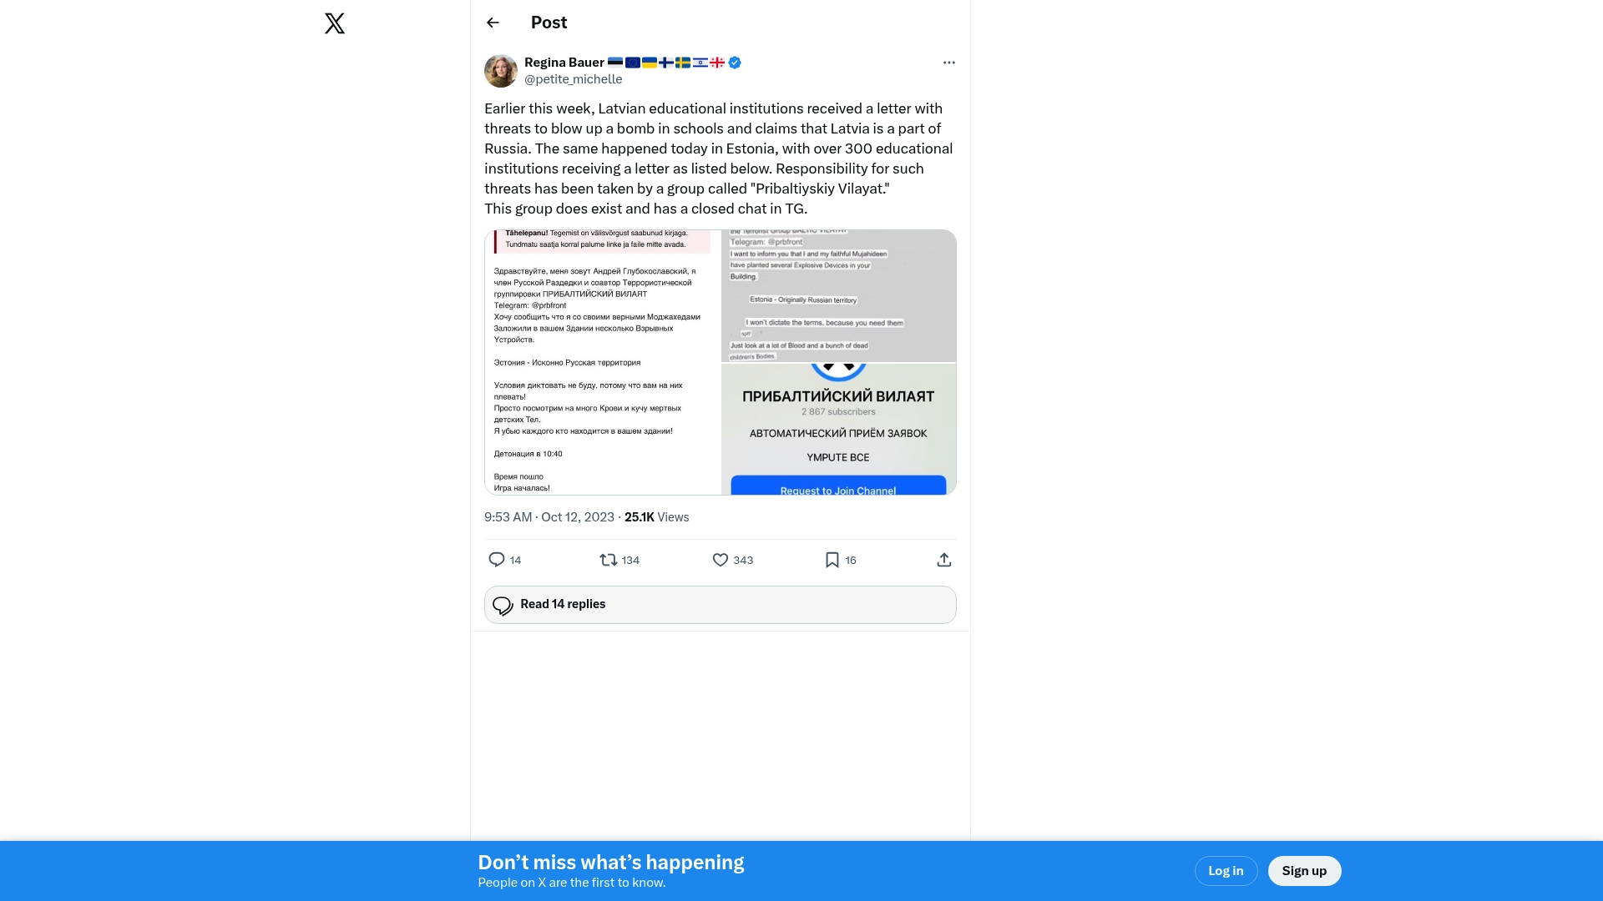The image size is (1603, 901).
Task: Click the share upload icon
Action: point(943,560)
